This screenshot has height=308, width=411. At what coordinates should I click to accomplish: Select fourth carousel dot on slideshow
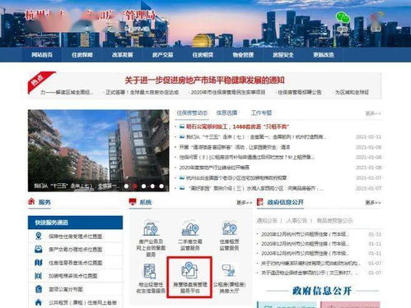(152, 186)
